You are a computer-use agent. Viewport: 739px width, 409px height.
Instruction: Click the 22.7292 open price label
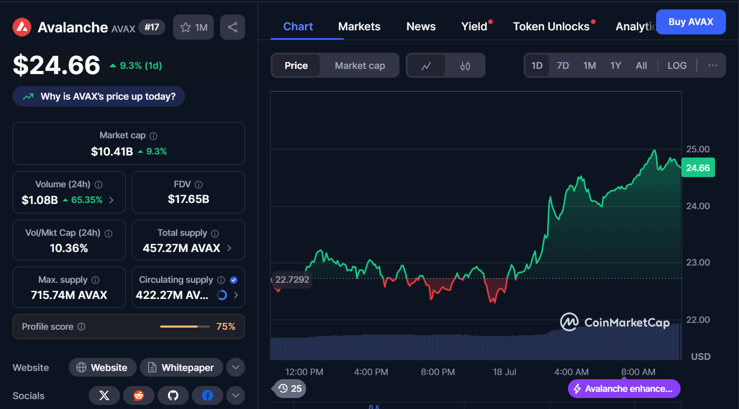coord(292,280)
